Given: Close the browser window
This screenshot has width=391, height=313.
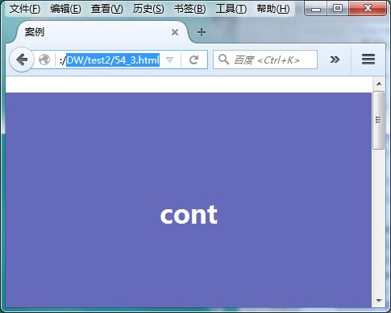Looking at the screenshot, I should (368, 9).
